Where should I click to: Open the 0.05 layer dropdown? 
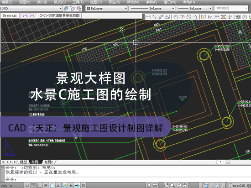(x=31, y=8)
